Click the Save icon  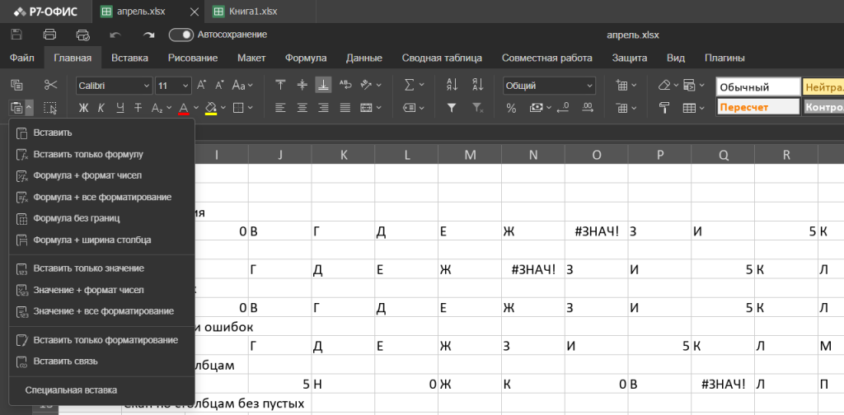coord(16,35)
